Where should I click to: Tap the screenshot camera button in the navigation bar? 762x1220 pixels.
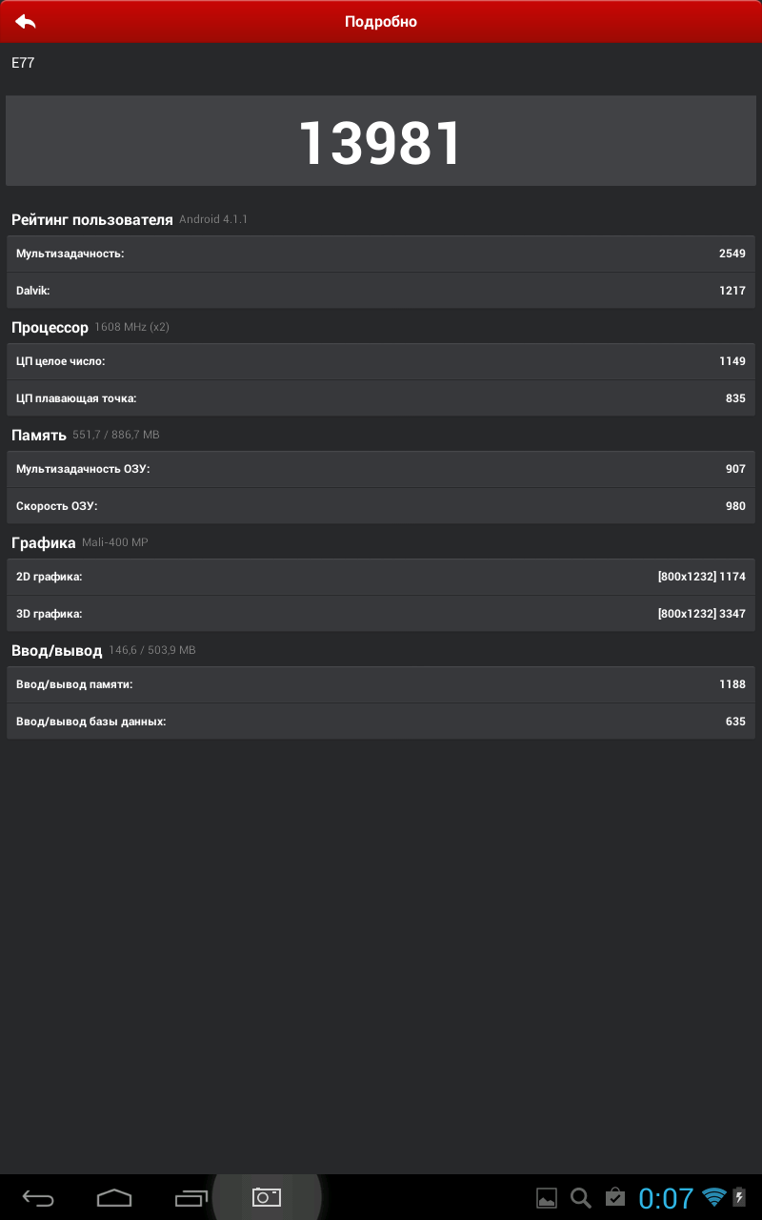(x=267, y=1197)
